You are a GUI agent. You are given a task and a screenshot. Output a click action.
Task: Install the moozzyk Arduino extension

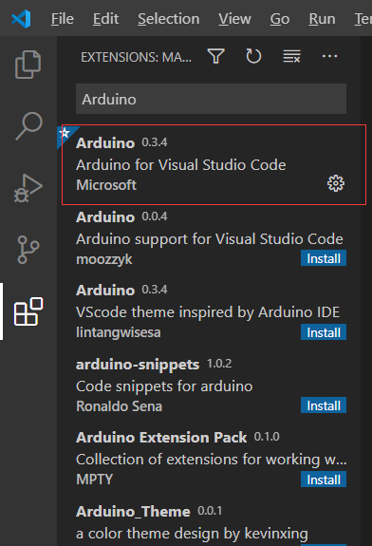tap(324, 258)
